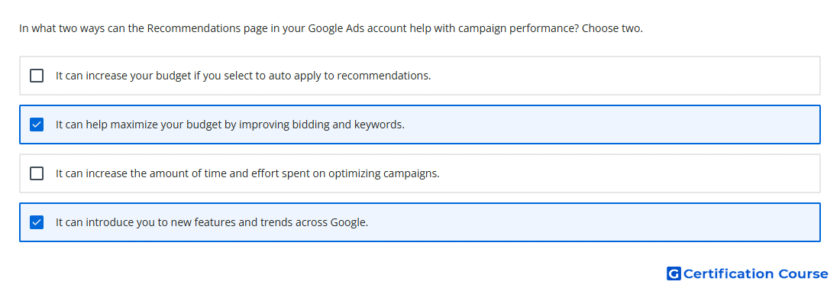
Task: Click the 'Certification Course' brand text
Action: (755, 274)
